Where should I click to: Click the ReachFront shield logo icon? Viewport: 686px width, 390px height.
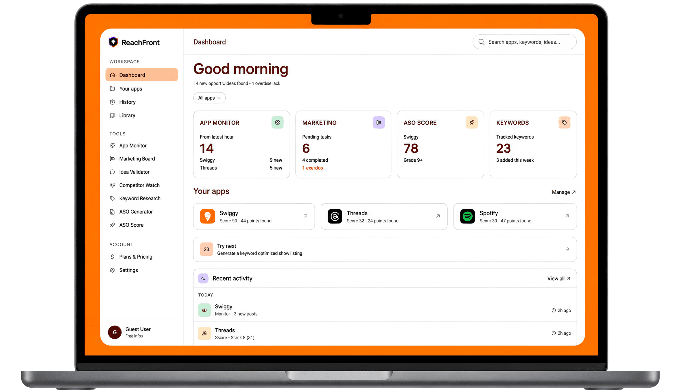113,42
